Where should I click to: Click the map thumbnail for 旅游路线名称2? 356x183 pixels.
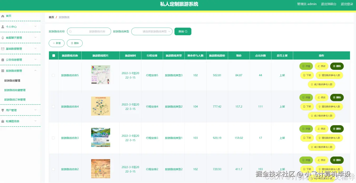pos(100,169)
